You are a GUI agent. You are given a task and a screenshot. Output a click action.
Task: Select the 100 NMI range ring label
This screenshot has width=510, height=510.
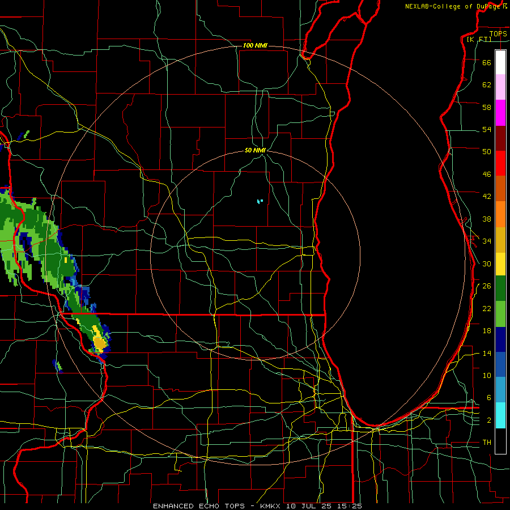(x=255, y=45)
